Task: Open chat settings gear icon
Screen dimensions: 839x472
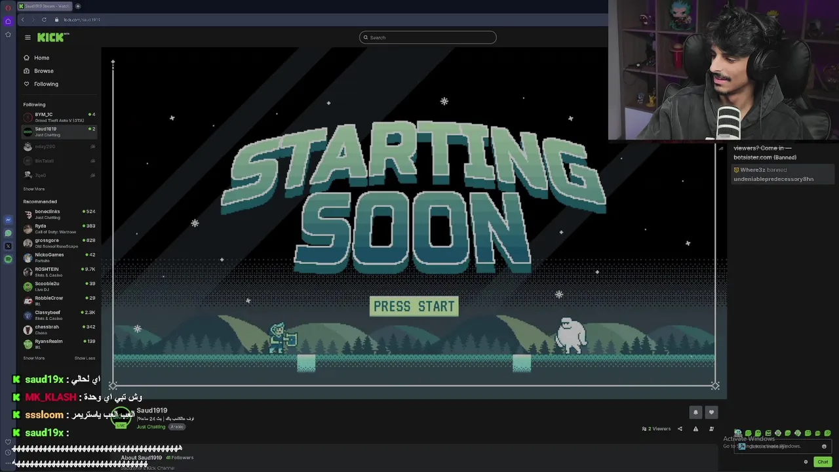Action: pyautogui.click(x=806, y=462)
